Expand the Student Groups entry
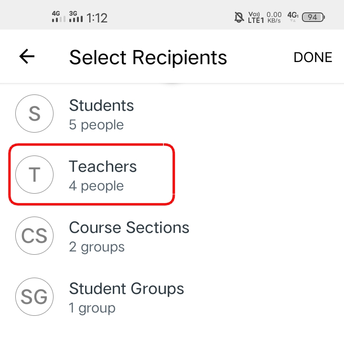Viewport: 344px width, 353px height. pyautogui.click(x=127, y=289)
